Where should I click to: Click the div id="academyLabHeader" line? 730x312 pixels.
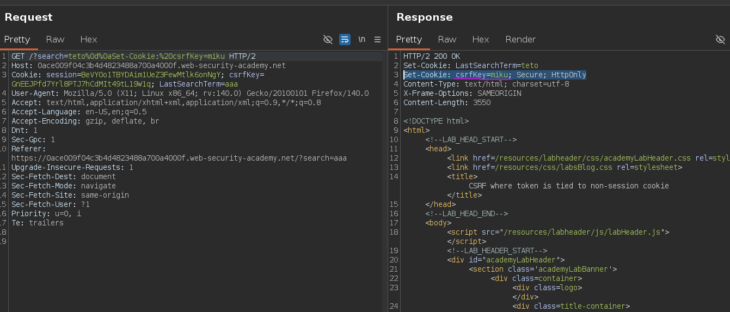pos(506,260)
